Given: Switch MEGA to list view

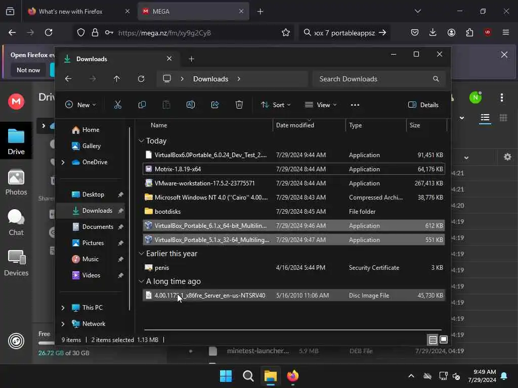Looking at the screenshot, I should pyautogui.click(x=485, y=118).
